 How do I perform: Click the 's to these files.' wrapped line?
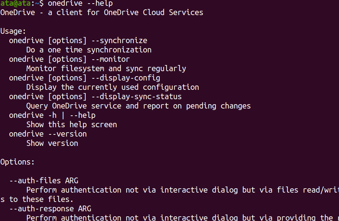(37, 199)
